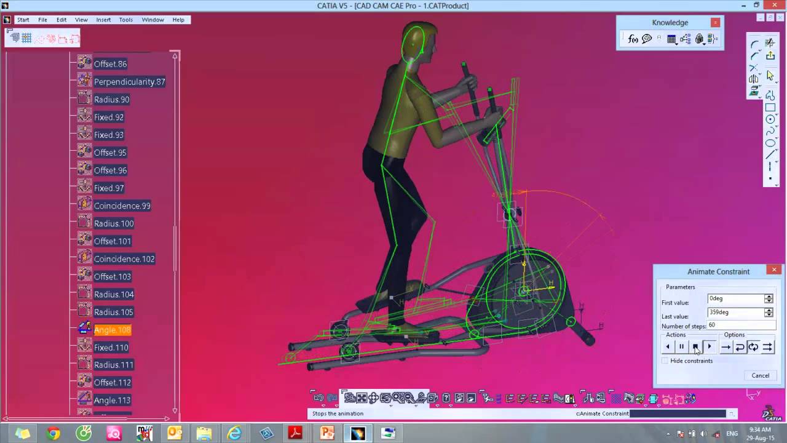This screenshot has height=443, width=787.
Task: Click the Last value field showing 359deg
Action: 735,313
